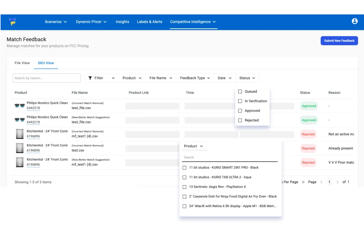364x238 pixels.
Task: Expand the File Name filter dropdown
Action: point(161,78)
